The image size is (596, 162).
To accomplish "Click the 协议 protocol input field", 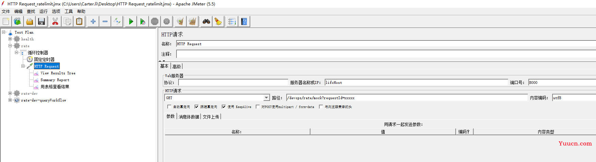I will point(233,83).
